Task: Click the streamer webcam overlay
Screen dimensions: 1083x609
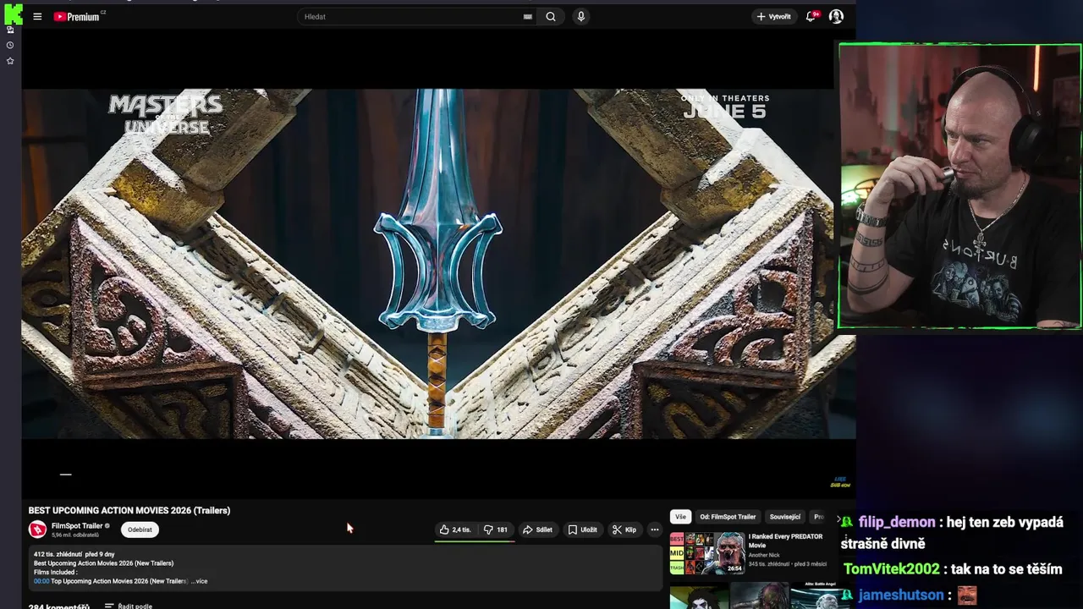Action: pos(959,186)
